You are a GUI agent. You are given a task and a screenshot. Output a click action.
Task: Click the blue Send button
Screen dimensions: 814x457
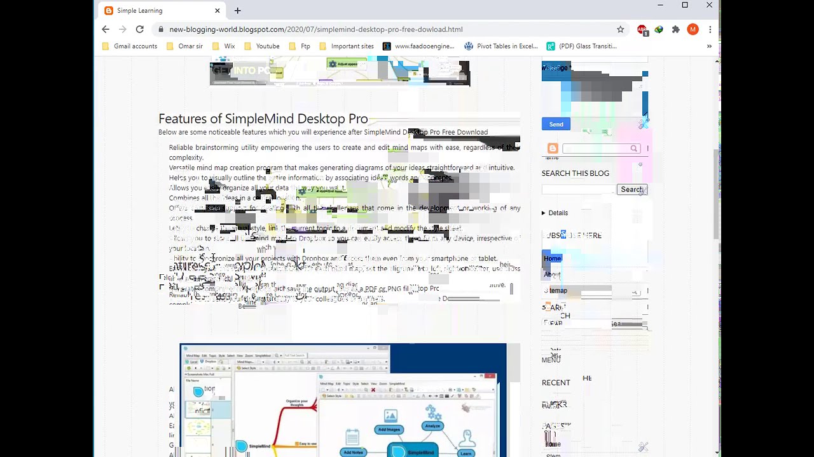[x=556, y=124]
